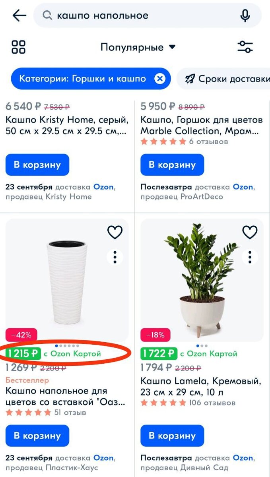Open the filters sliders icon

pyautogui.click(x=245, y=47)
